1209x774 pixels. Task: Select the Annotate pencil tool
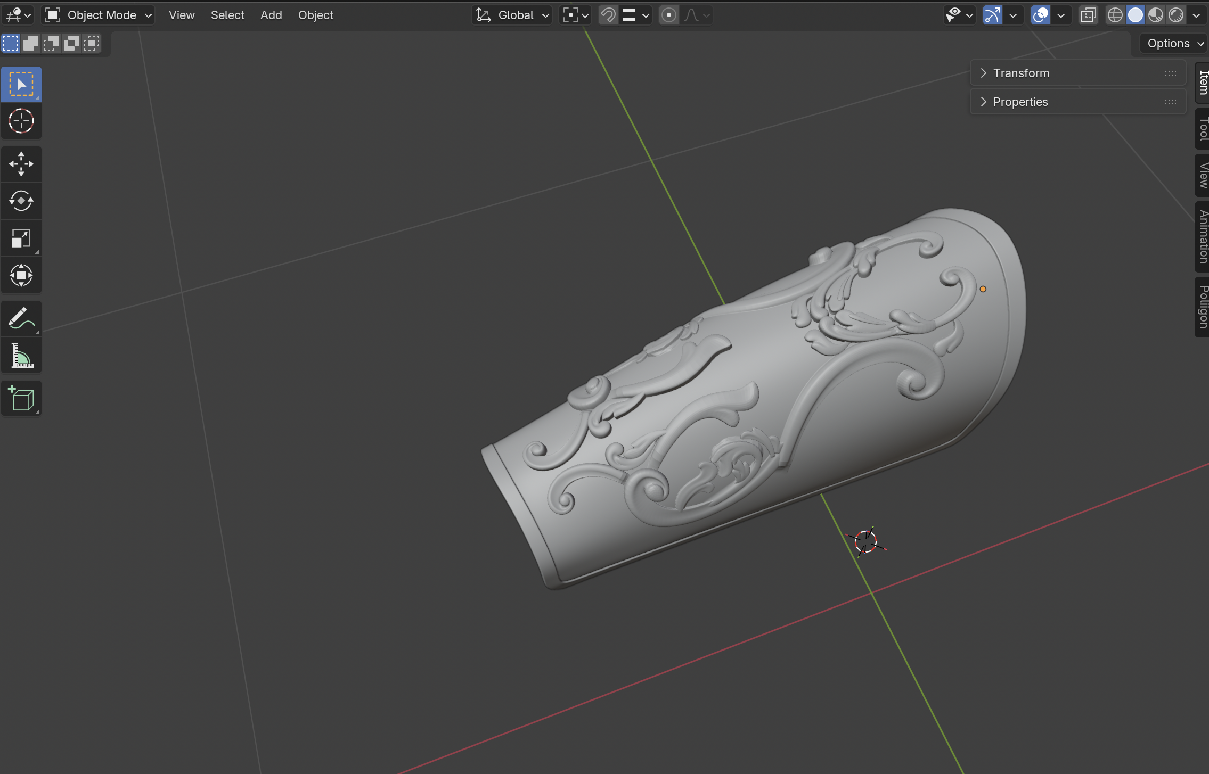click(x=21, y=318)
